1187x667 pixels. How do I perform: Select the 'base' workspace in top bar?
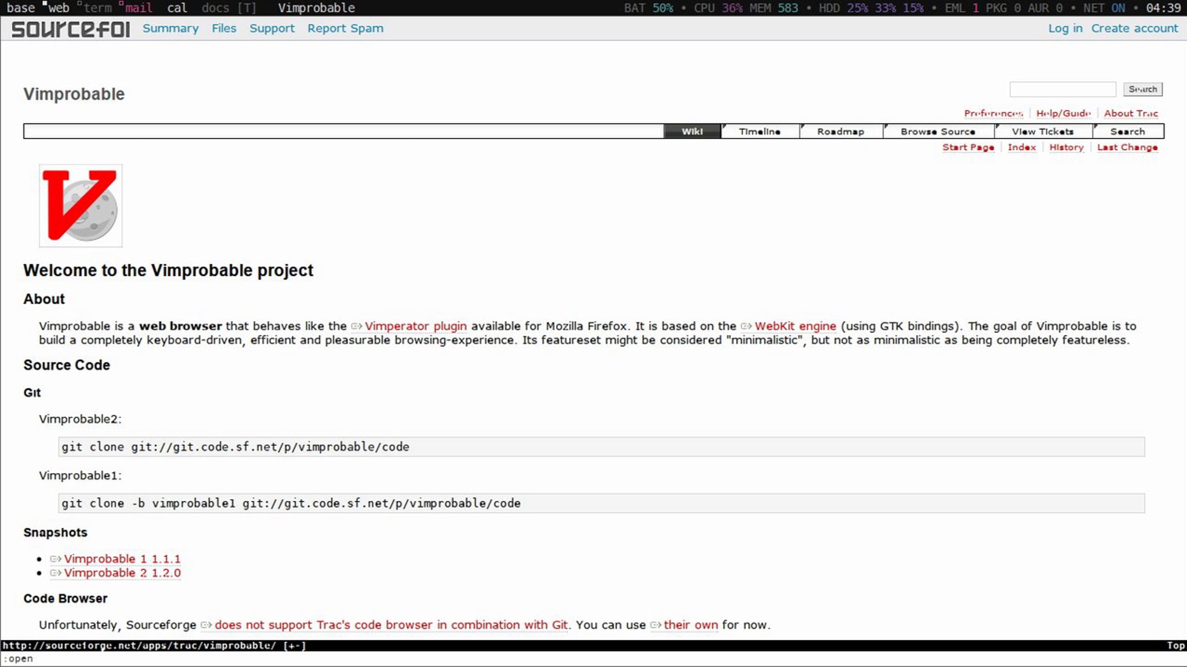[x=21, y=8]
